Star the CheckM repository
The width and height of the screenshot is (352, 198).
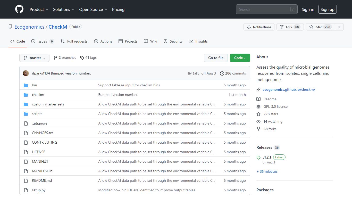[x=320, y=27]
